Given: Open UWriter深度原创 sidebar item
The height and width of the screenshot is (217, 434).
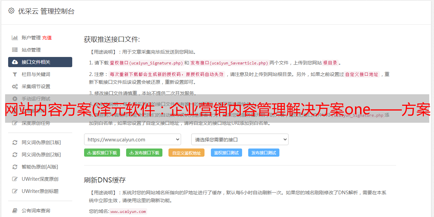Looking at the screenshot, I should click(40, 179).
